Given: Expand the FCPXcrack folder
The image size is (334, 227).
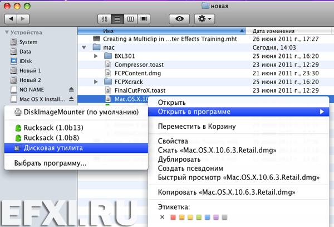Looking at the screenshot, I should (x=96, y=82).
